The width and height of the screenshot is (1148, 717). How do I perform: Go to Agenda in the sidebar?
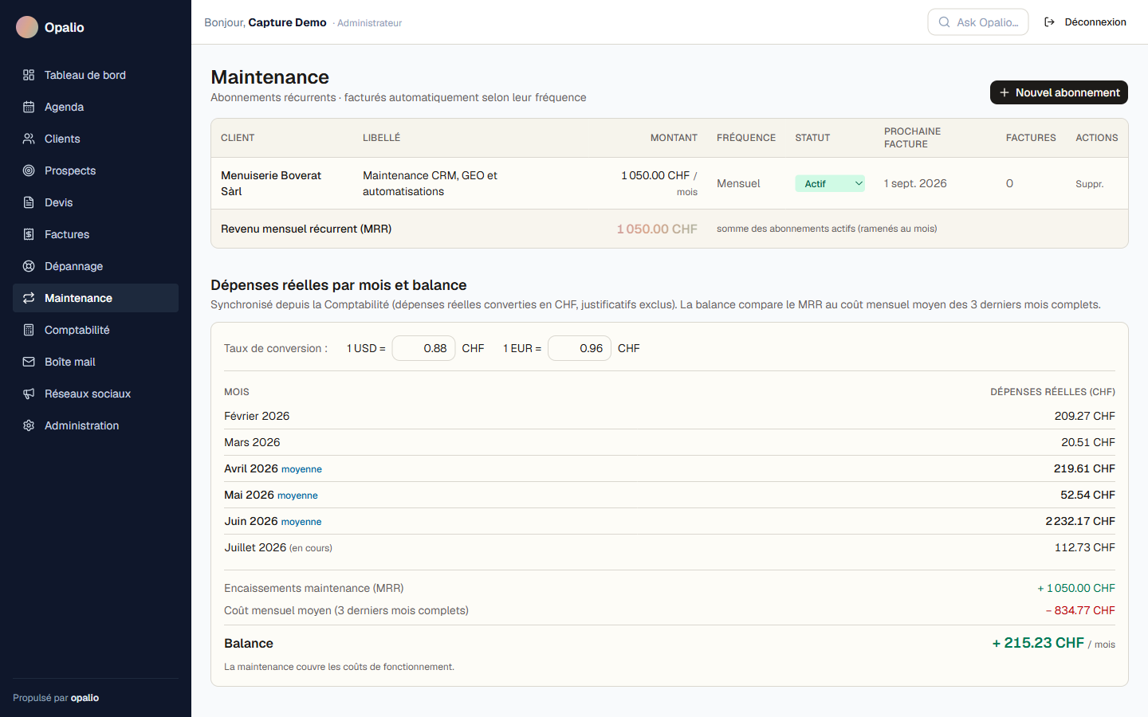tap(96, 107)
